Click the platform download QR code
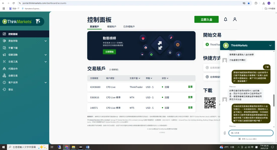 tap(210, 103)
